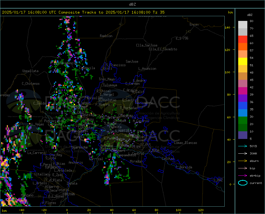
Task: Click the Mirador map label
Action: [x=136, y=161]
